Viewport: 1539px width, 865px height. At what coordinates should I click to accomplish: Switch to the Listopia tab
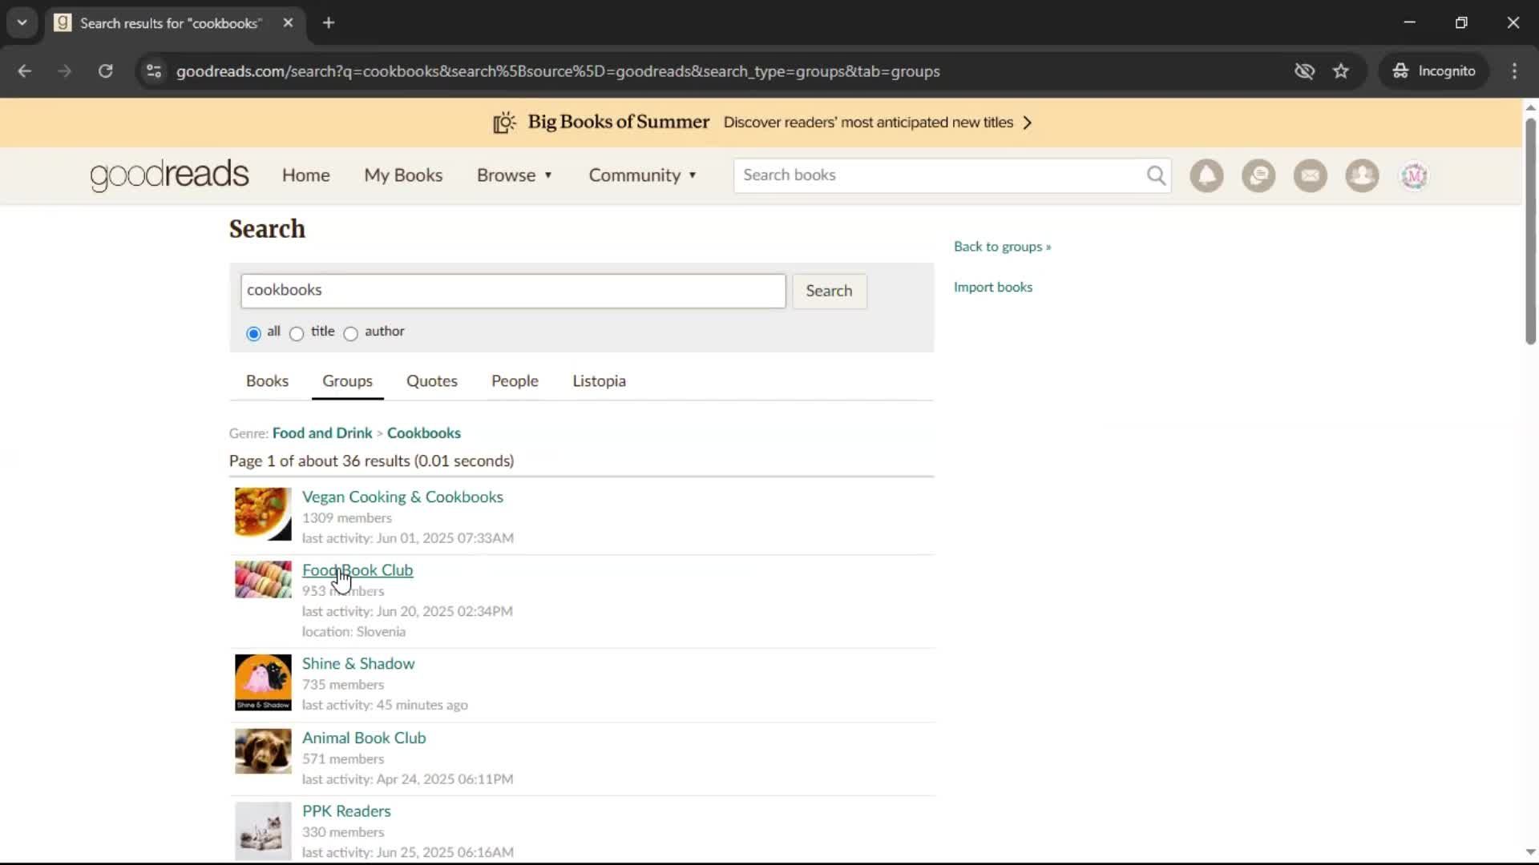pyautogui.click(x=599, y=381)
